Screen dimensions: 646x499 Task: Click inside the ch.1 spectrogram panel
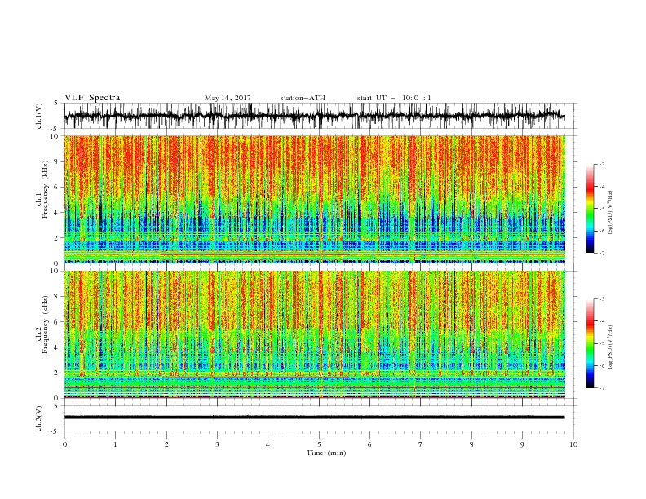point(315,199)
